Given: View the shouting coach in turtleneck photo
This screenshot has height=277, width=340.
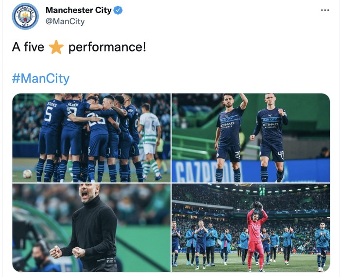Looking at the screenshot, I should click(x=91, y=228).
